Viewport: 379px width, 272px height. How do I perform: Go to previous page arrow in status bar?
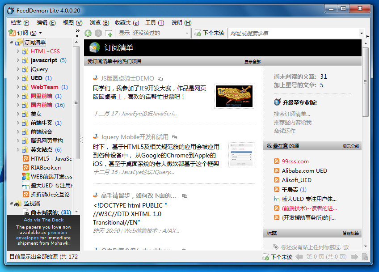[x=299, y=256]
